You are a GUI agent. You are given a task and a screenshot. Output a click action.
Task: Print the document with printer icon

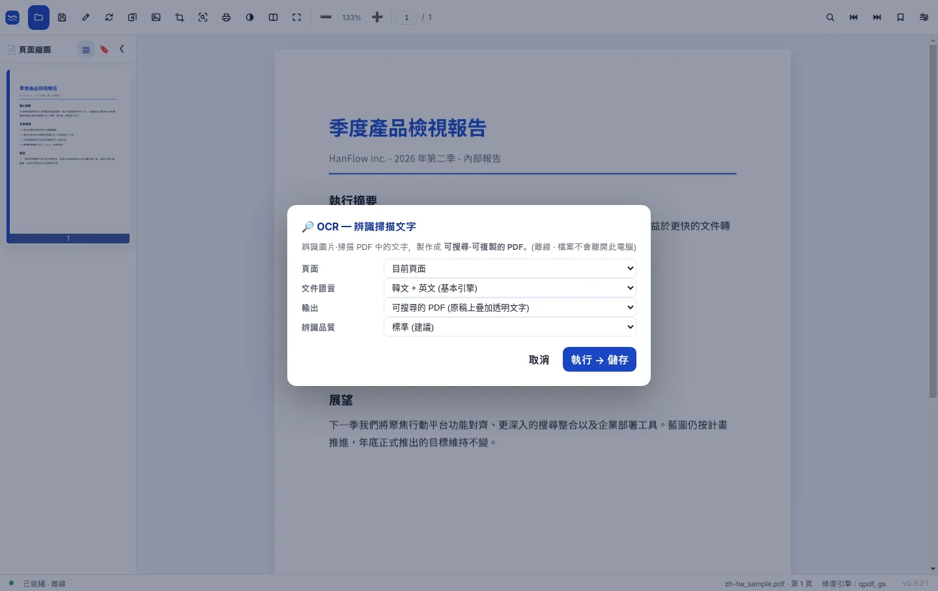(227, 18)
